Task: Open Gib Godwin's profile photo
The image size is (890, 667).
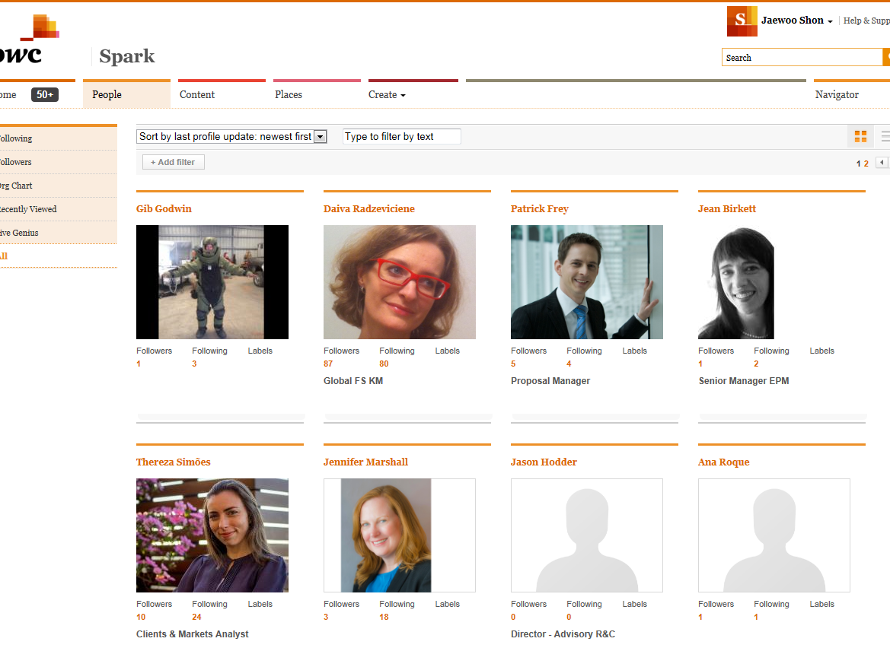Action: (212, 282)
